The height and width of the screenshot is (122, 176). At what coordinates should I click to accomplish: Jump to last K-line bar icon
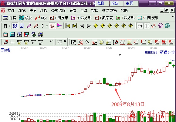point(75,26)
